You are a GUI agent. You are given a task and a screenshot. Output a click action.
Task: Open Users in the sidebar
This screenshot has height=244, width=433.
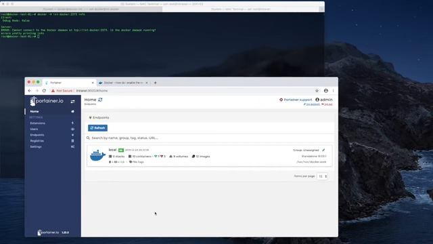tap(34, 129)
